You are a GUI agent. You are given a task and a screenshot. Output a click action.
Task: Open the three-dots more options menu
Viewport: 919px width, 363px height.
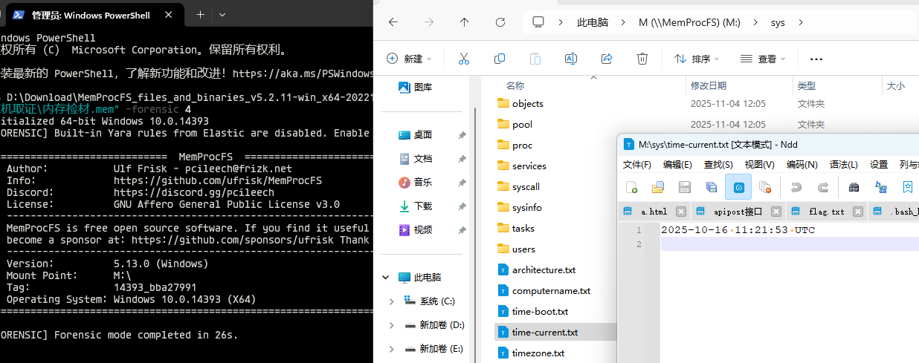pos(816,59)
